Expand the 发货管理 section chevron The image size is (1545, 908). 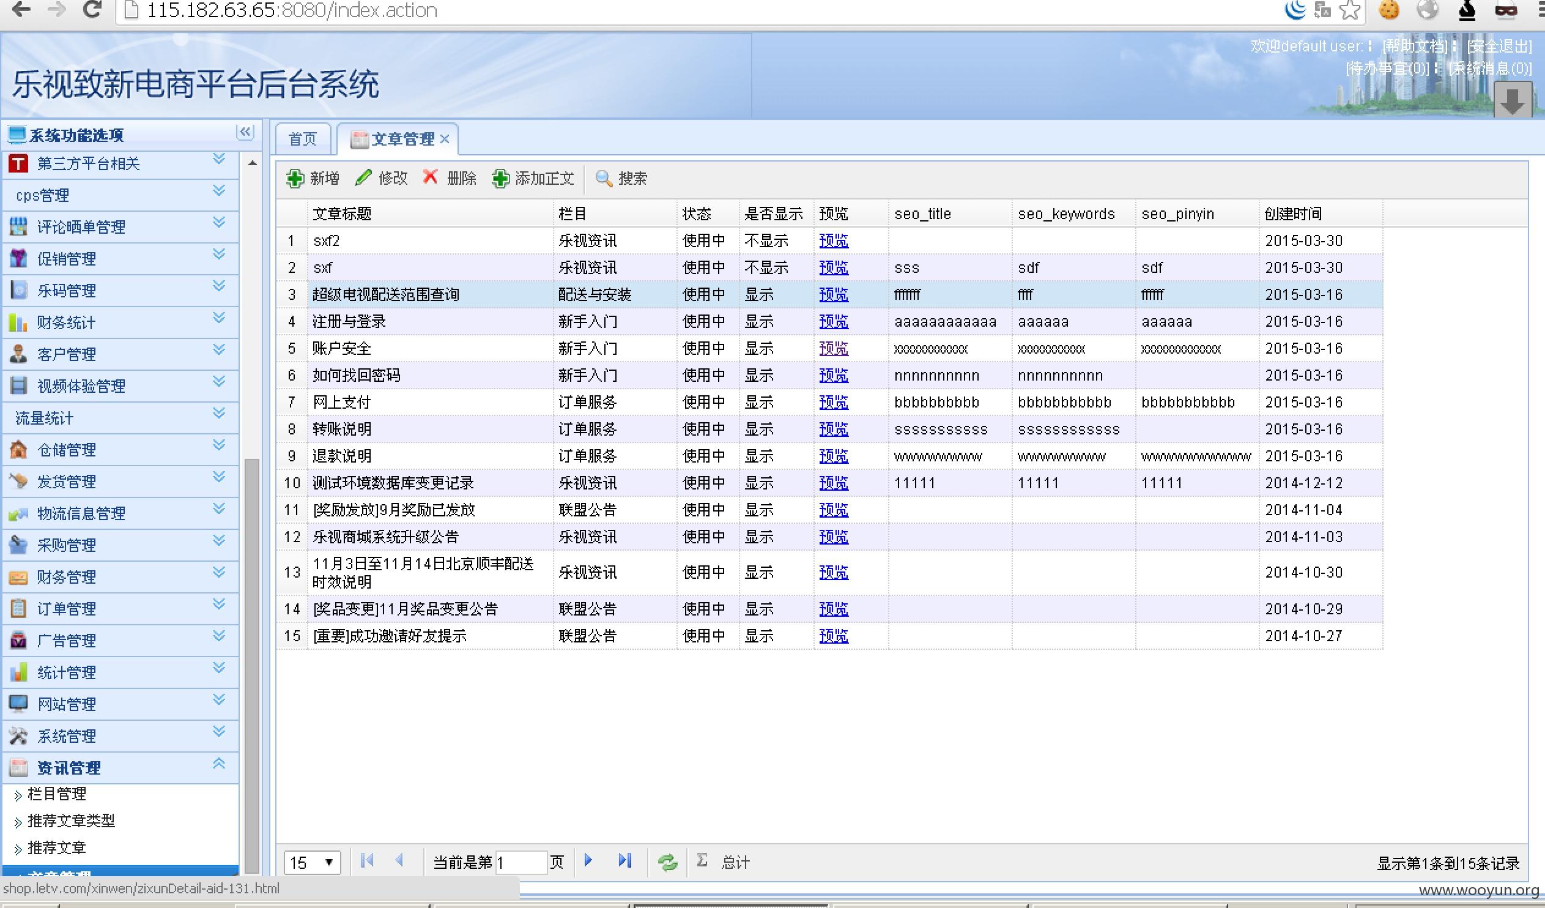[x=219, y=477]
